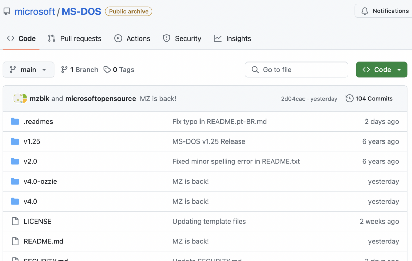This screenshot has width=412, height=261.
Task: Switch to the Code tab
Action: 21,38
